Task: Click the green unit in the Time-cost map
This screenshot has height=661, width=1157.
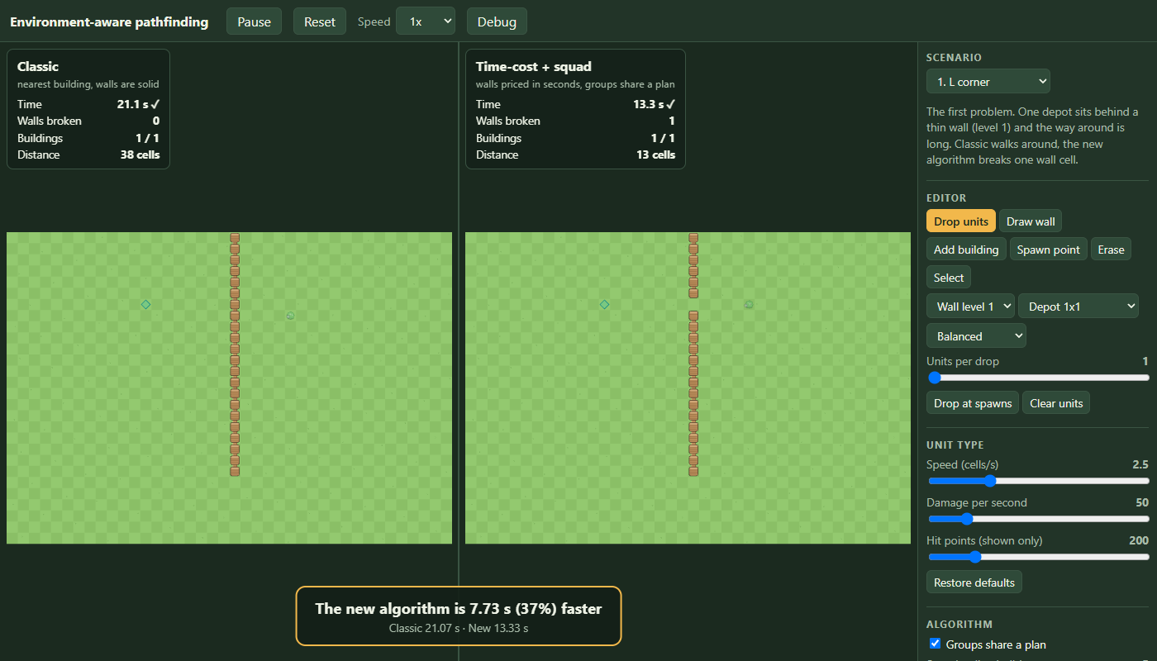Action: (749, 304)
